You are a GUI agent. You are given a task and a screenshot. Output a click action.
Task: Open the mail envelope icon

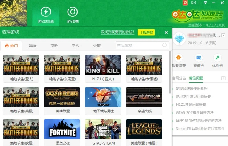pos(194,3)
